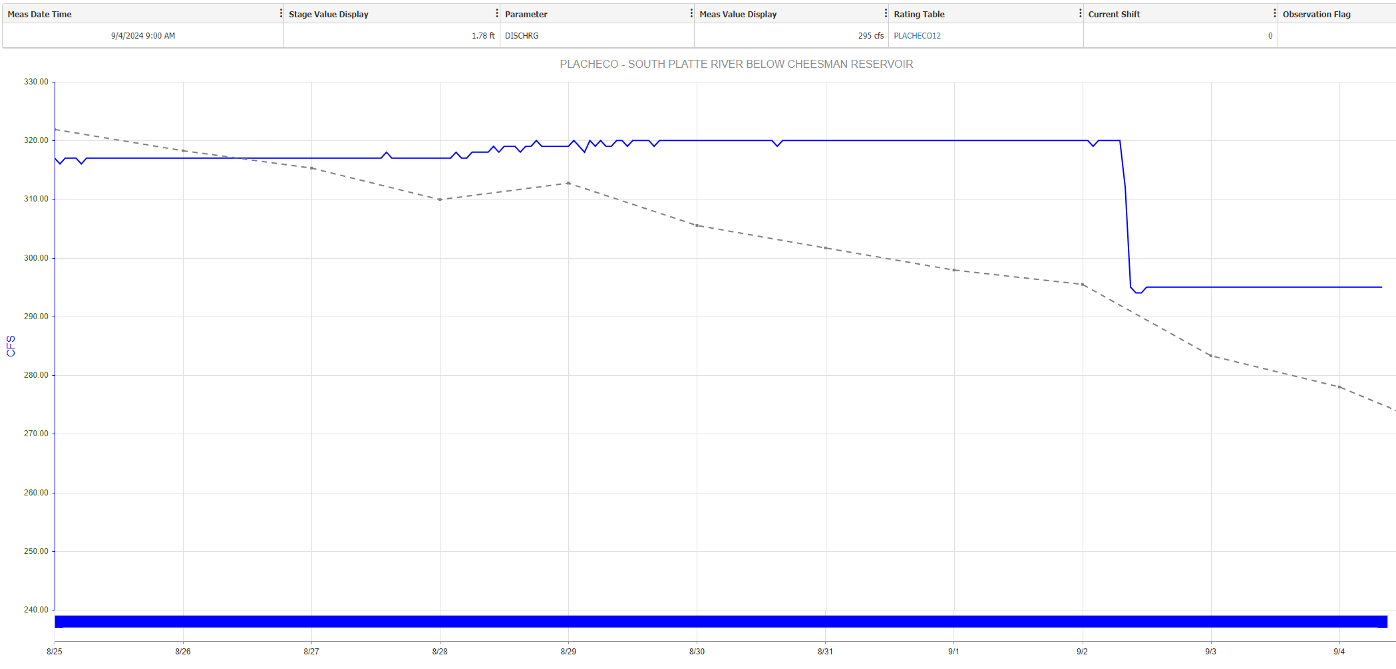The width and height of the screenshot is (1396, 669).
Task: Open the Rating Table column menu
Action: tap(1080, 13)
